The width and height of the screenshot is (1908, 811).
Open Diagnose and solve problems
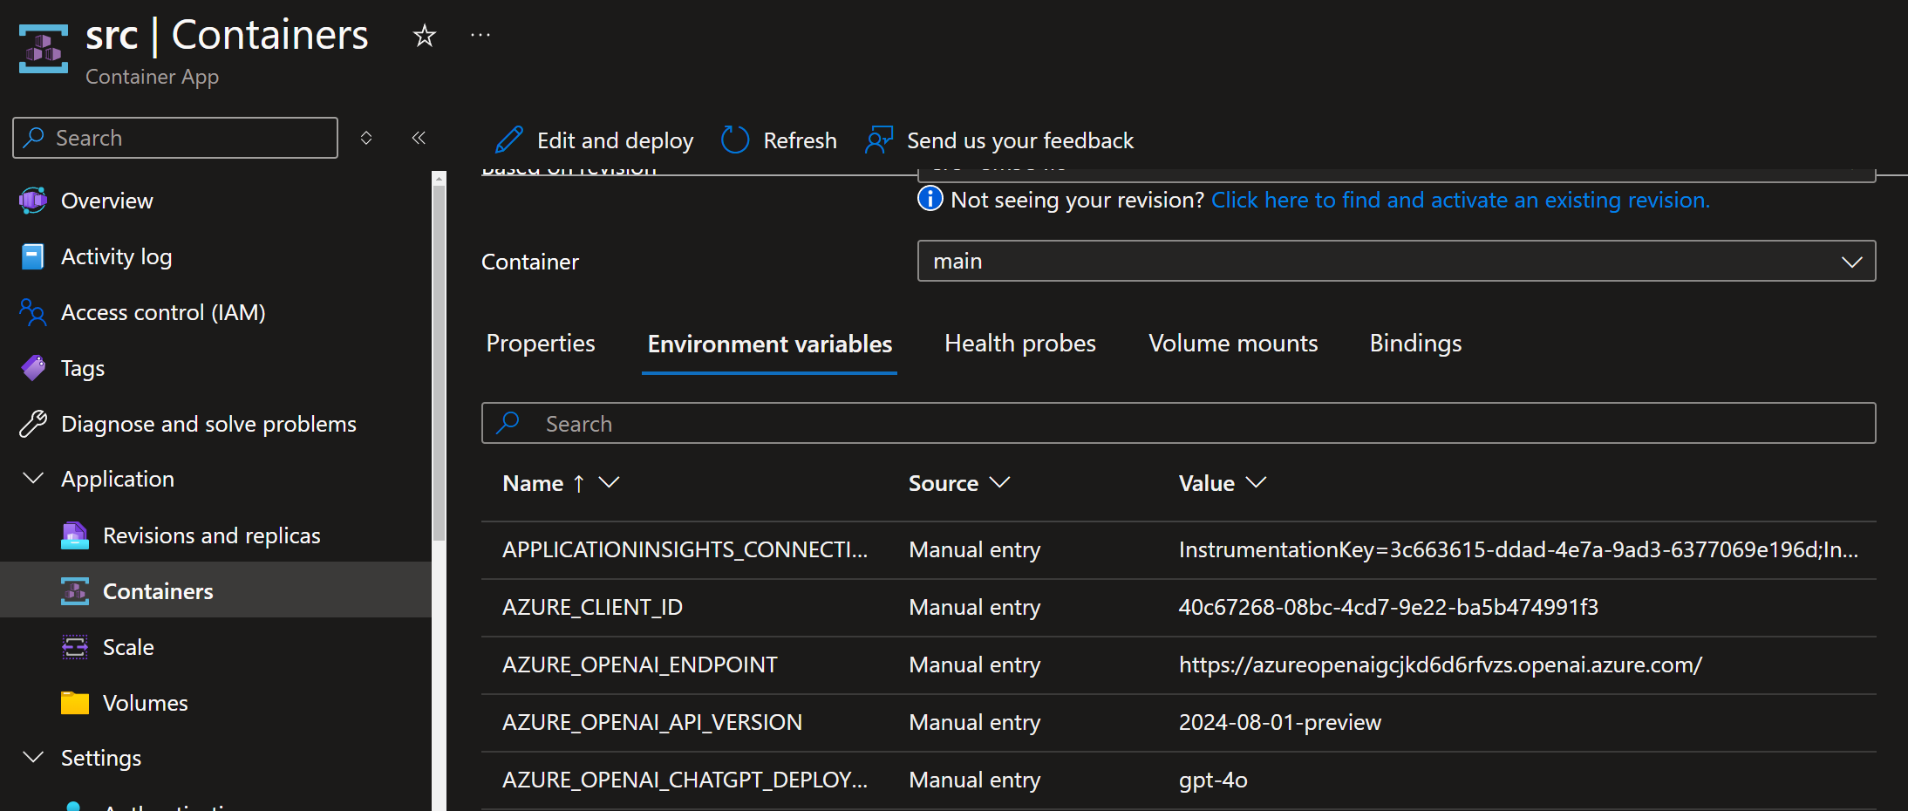[x=208, y=424]
